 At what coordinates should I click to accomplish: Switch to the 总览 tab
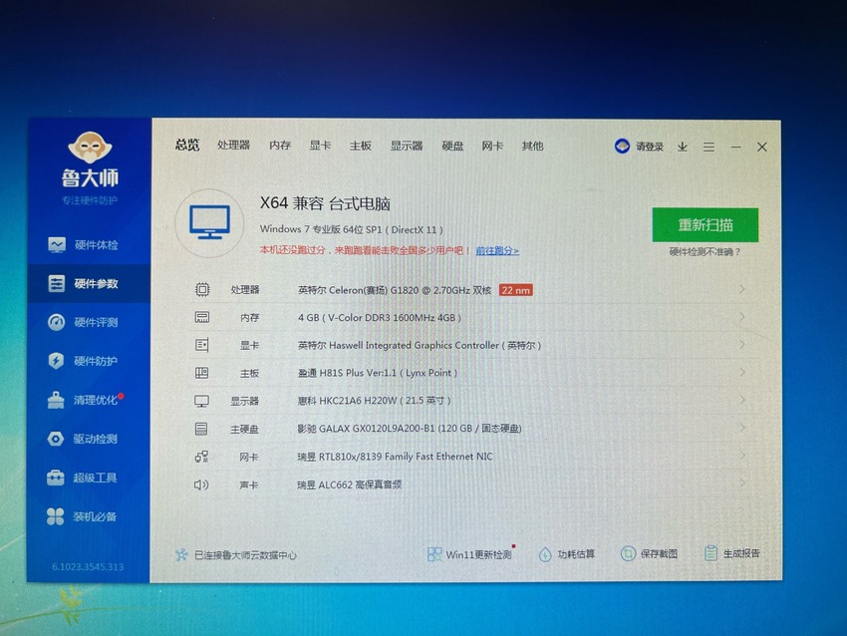pos(187,145)
